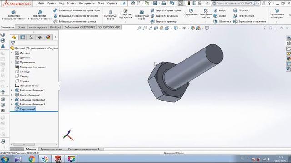Choose Бобышка/основание по сечениям
This screenshot has width=291, height=163.
pos(75,16)
